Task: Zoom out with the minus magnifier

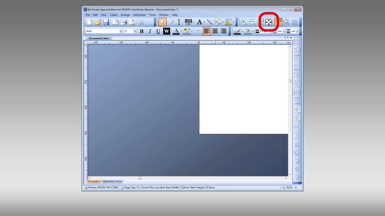Action: [x=252, y=22]
